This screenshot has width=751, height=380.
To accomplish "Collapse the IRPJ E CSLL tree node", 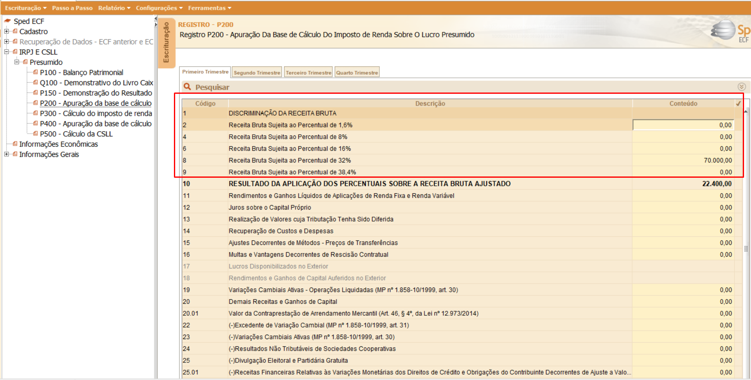I will 7,52.
